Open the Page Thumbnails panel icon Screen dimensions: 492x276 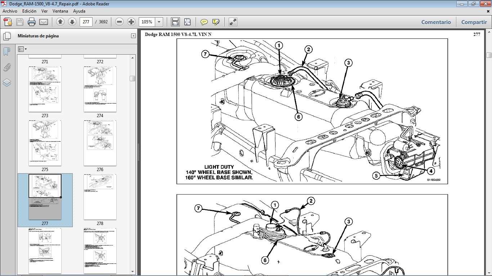tap(7, 36)
